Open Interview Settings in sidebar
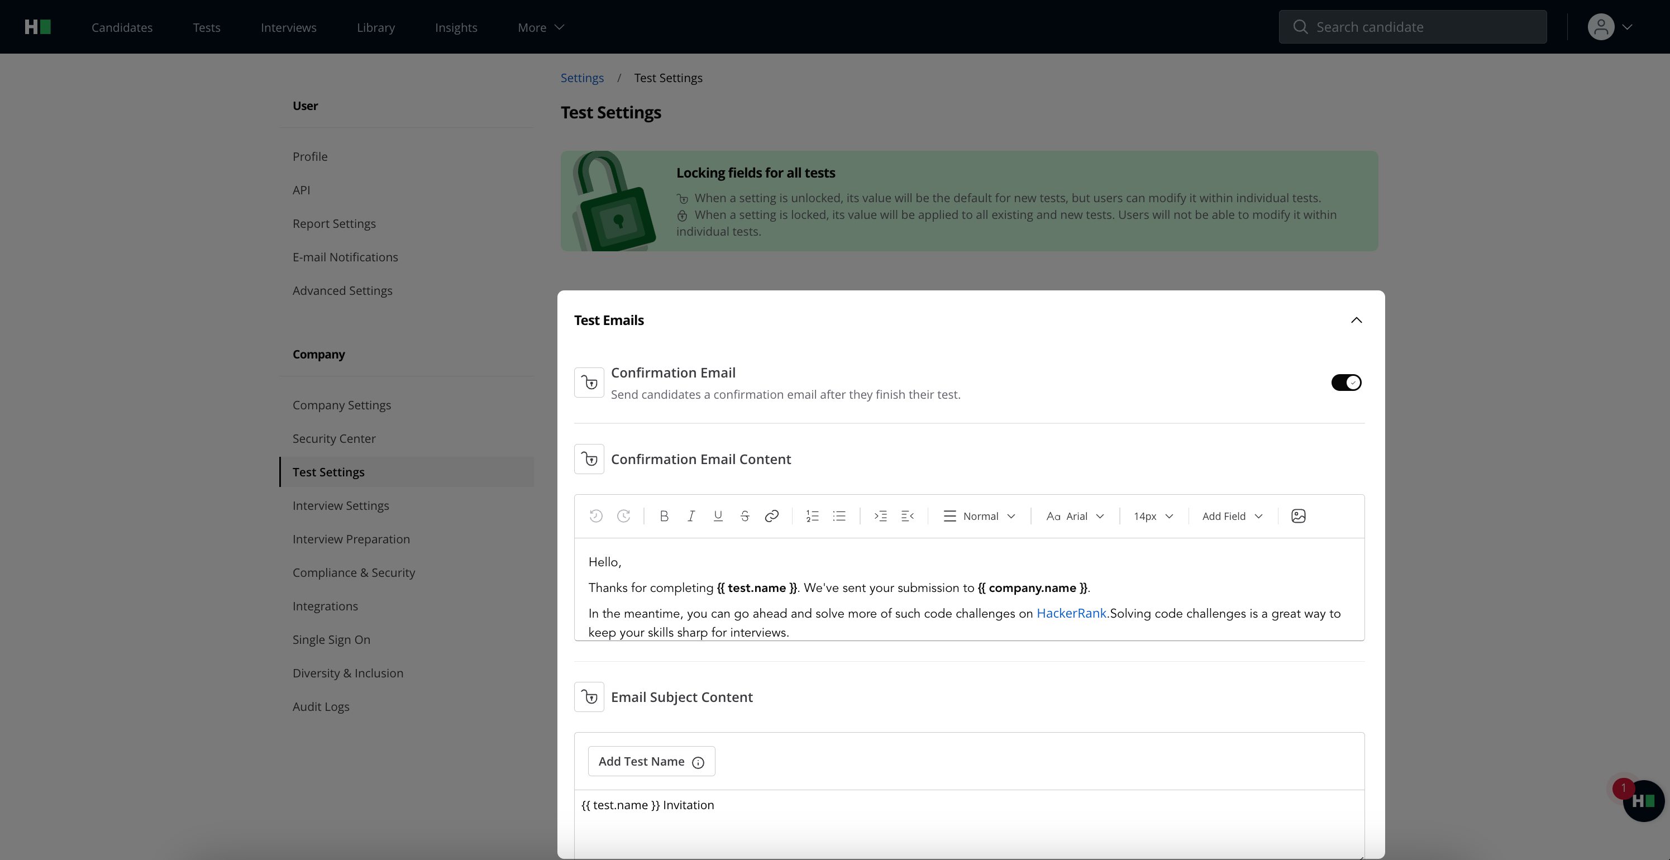 click(340, 505)
